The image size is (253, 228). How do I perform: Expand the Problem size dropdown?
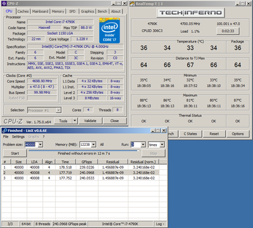click(40, 145)
